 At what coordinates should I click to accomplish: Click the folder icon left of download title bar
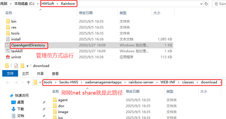click(7, 66)
